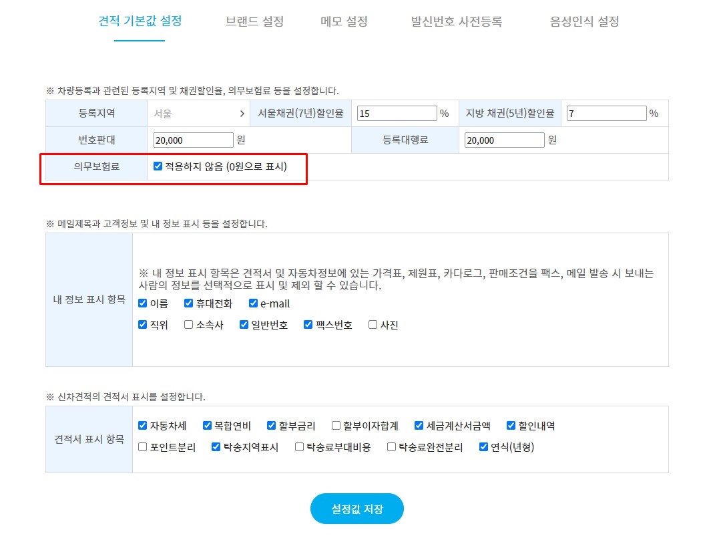Click the 의무보험료 row label
The image size is (719, 536).
[97, 166]
